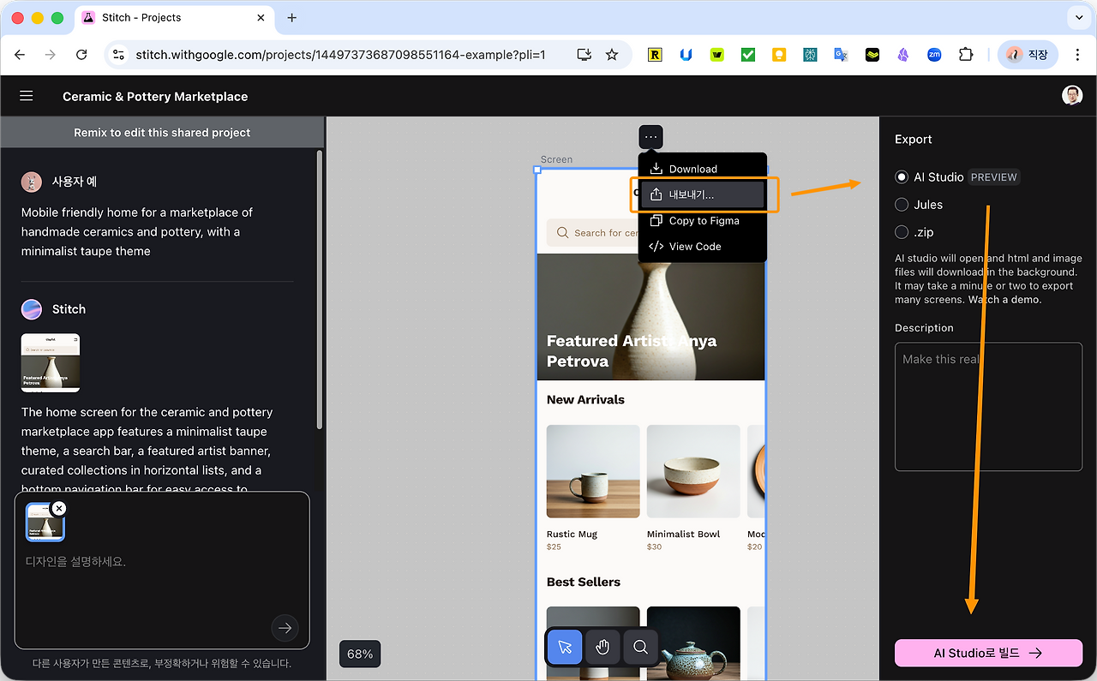This screenshot has height=681, width=1097.
Task: Open a new browser tab
Action: 291,17
